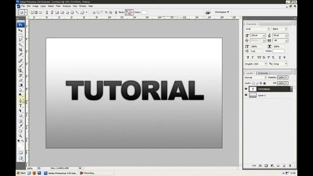The image size is (313, 176).
Task: Open the Filter menu
Action: (58, 6)
